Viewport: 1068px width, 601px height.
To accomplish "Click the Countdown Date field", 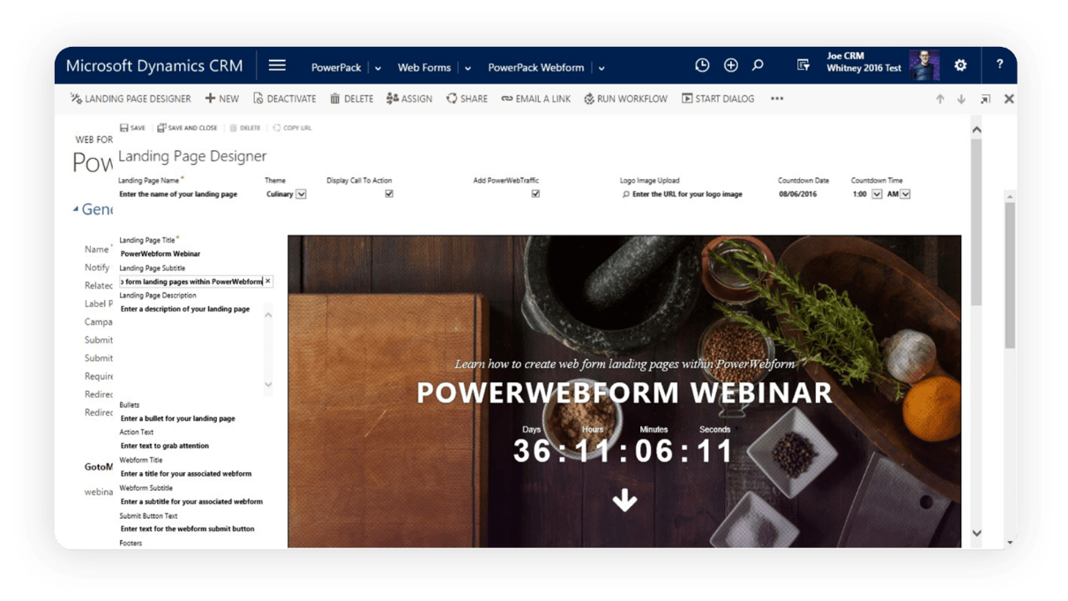I will tap(797, 194).
